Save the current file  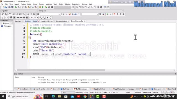point(9,7)
